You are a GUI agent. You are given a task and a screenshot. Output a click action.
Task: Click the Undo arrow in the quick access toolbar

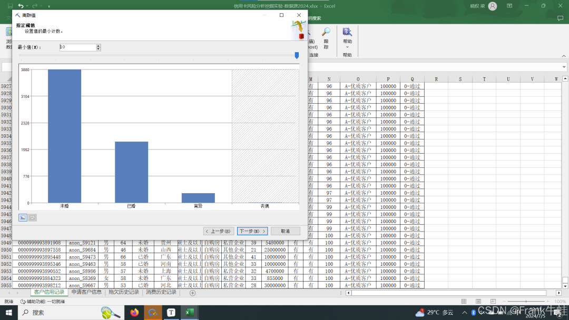point(21,6)
